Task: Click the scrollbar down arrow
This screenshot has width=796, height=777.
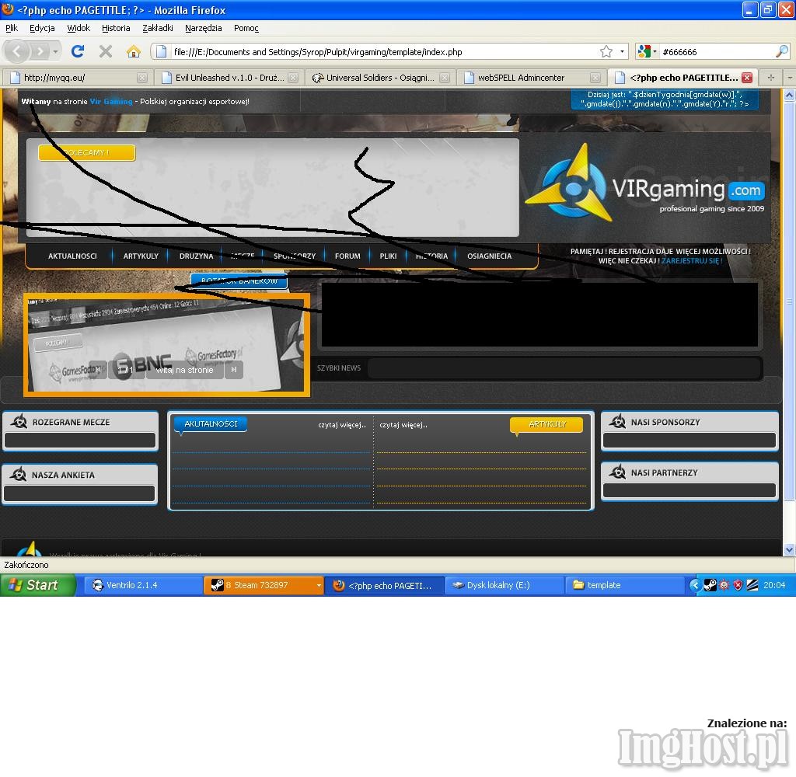Action: coord(789,549)
